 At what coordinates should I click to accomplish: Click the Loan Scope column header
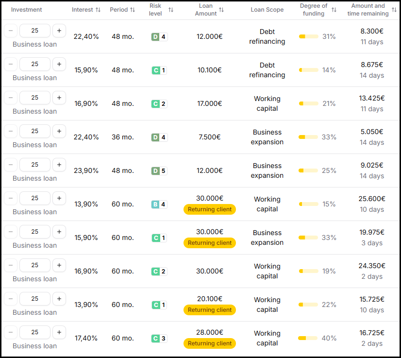[267, 10]
